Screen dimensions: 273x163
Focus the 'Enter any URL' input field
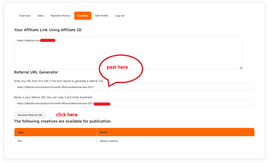click(134, 87)
